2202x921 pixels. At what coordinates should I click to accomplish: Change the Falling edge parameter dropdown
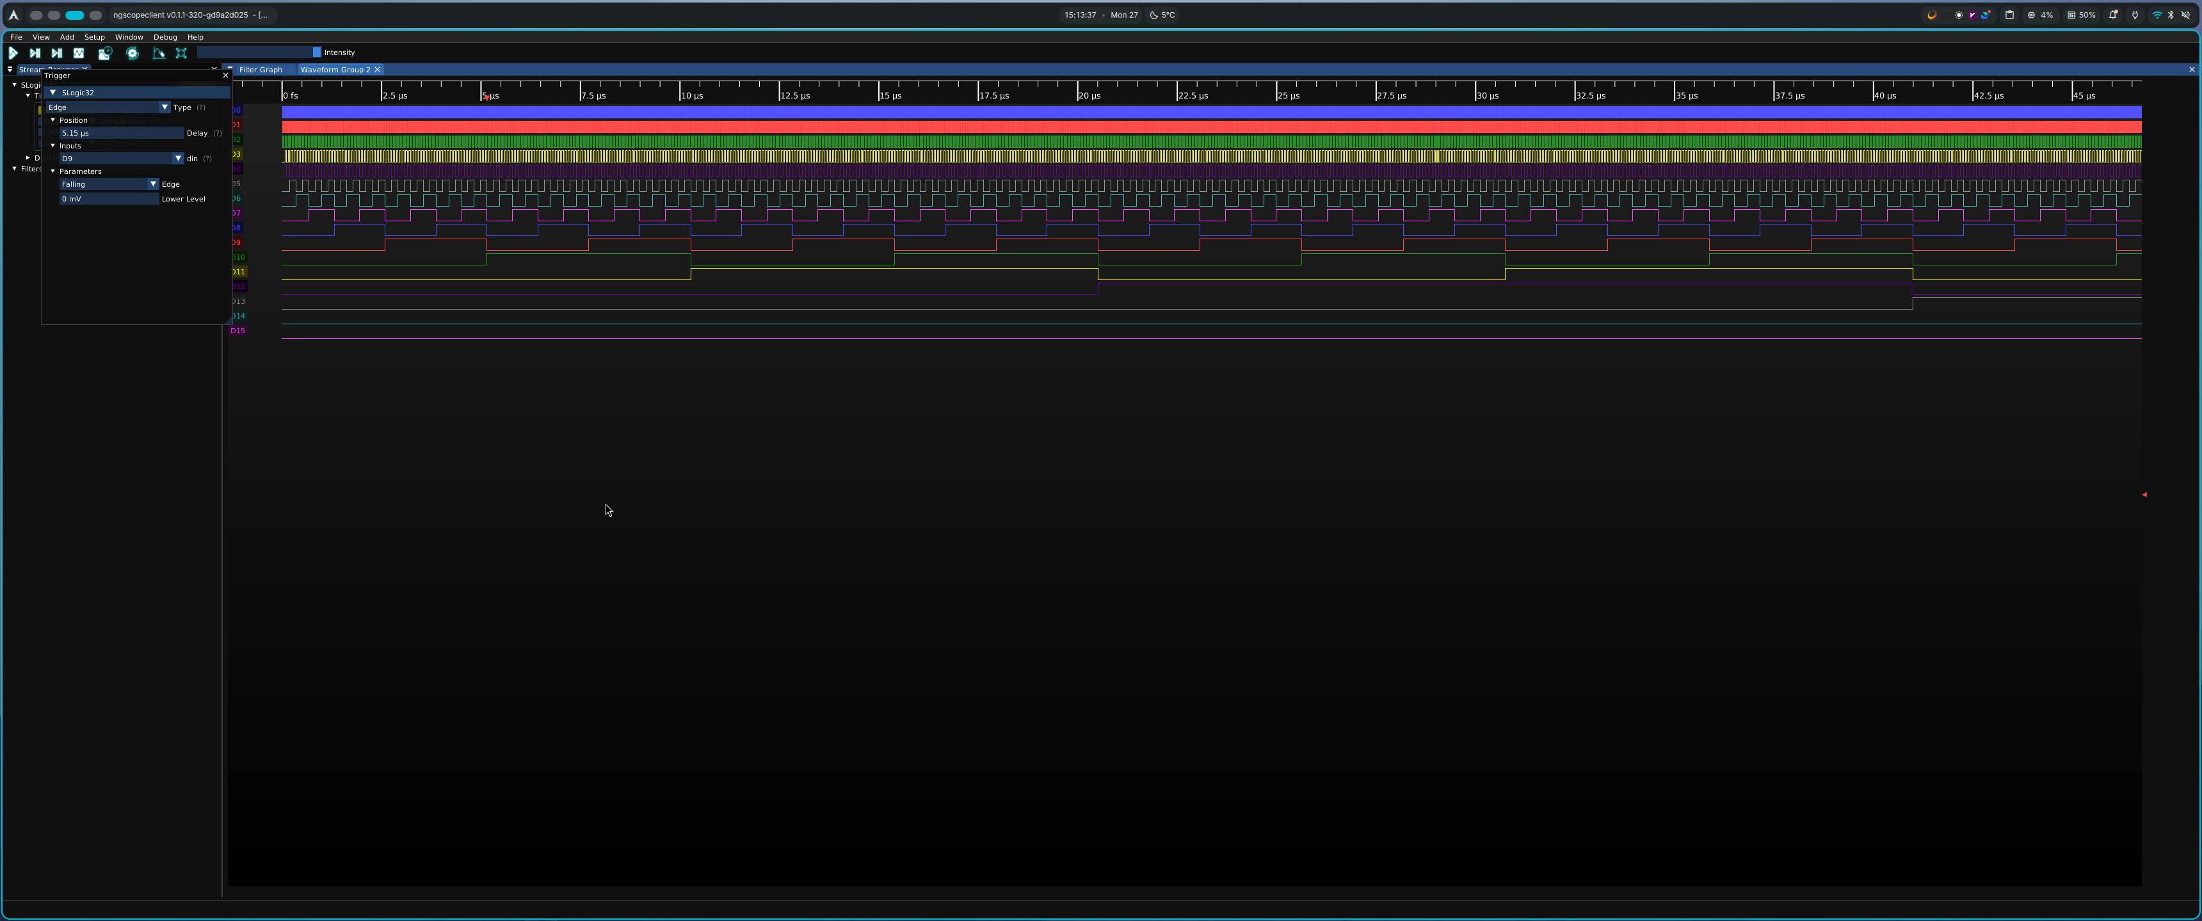[x=154, y=184]
